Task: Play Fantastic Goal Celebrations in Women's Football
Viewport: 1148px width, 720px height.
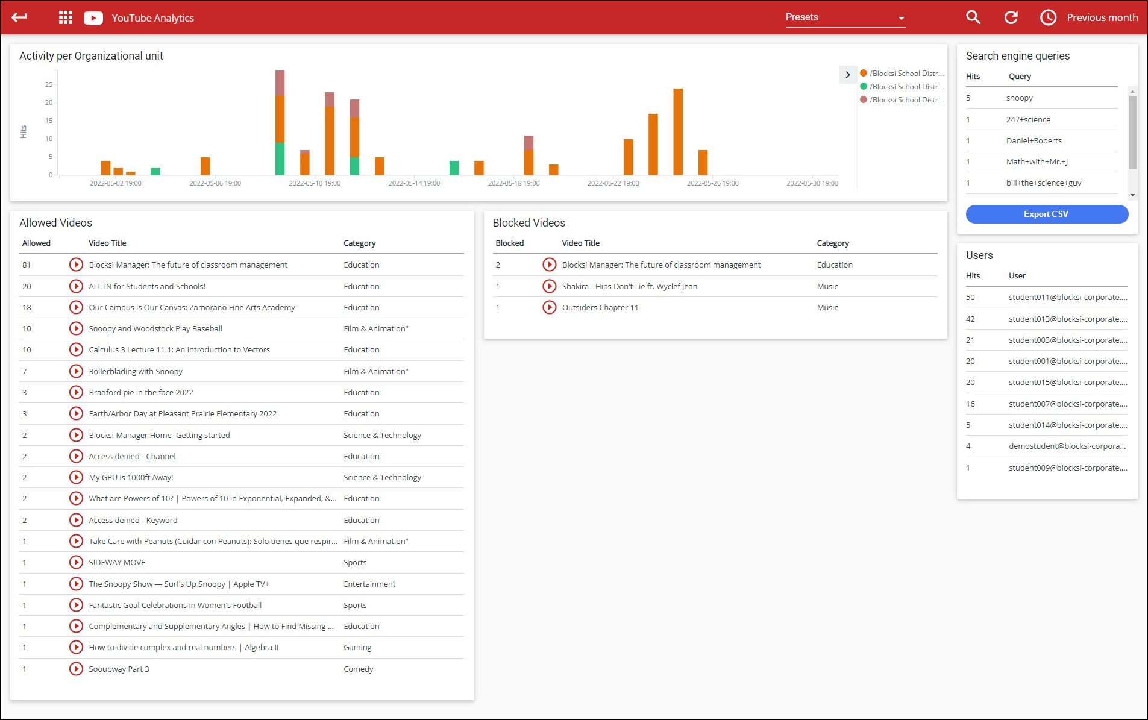Action: click(76, 605)
